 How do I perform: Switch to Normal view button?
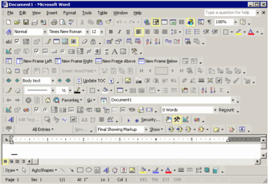tap(5, 161)
